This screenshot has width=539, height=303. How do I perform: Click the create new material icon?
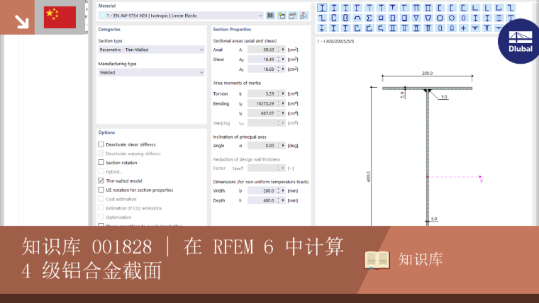[x=282, y=16]
